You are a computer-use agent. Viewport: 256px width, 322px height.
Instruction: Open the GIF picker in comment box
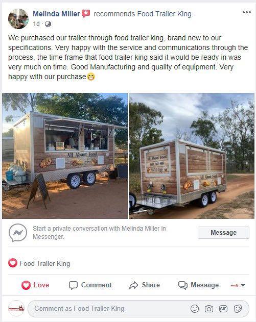[x=223, y=309]
